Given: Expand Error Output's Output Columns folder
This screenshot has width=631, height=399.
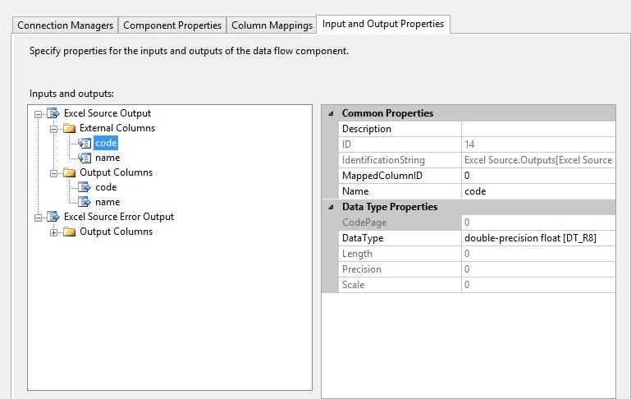Looking at the screenshot, I should tap(53, 232).
